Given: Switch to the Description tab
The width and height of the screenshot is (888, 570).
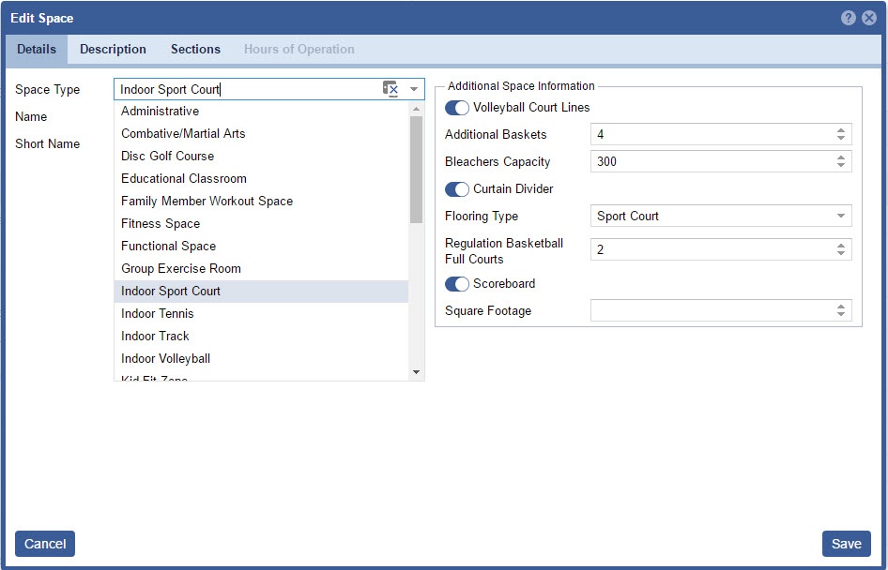Looking at the screenshot, I should [113, 50].
